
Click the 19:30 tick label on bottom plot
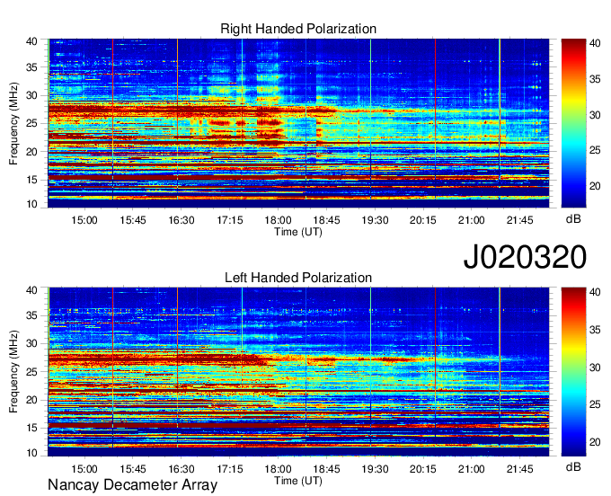[x=375, y=469]
